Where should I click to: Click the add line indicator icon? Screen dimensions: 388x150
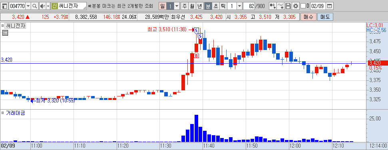pyautogui.click(x=281, y=6)
